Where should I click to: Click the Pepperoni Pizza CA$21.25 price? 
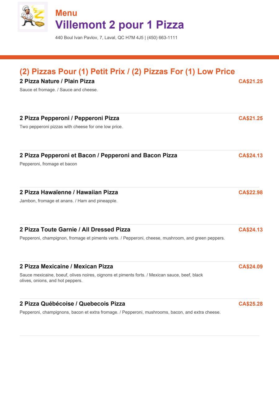click(x=250, y=118)
